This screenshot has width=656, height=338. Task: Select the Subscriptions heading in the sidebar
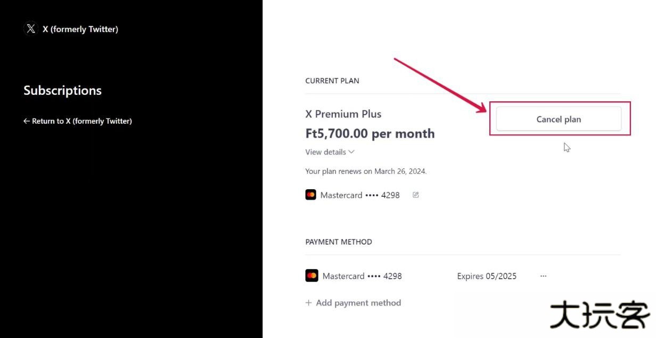(62, 91)
